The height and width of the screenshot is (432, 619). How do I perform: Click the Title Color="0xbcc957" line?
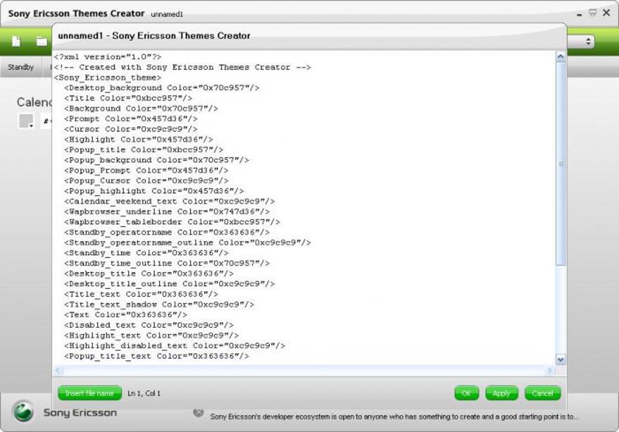128,98
